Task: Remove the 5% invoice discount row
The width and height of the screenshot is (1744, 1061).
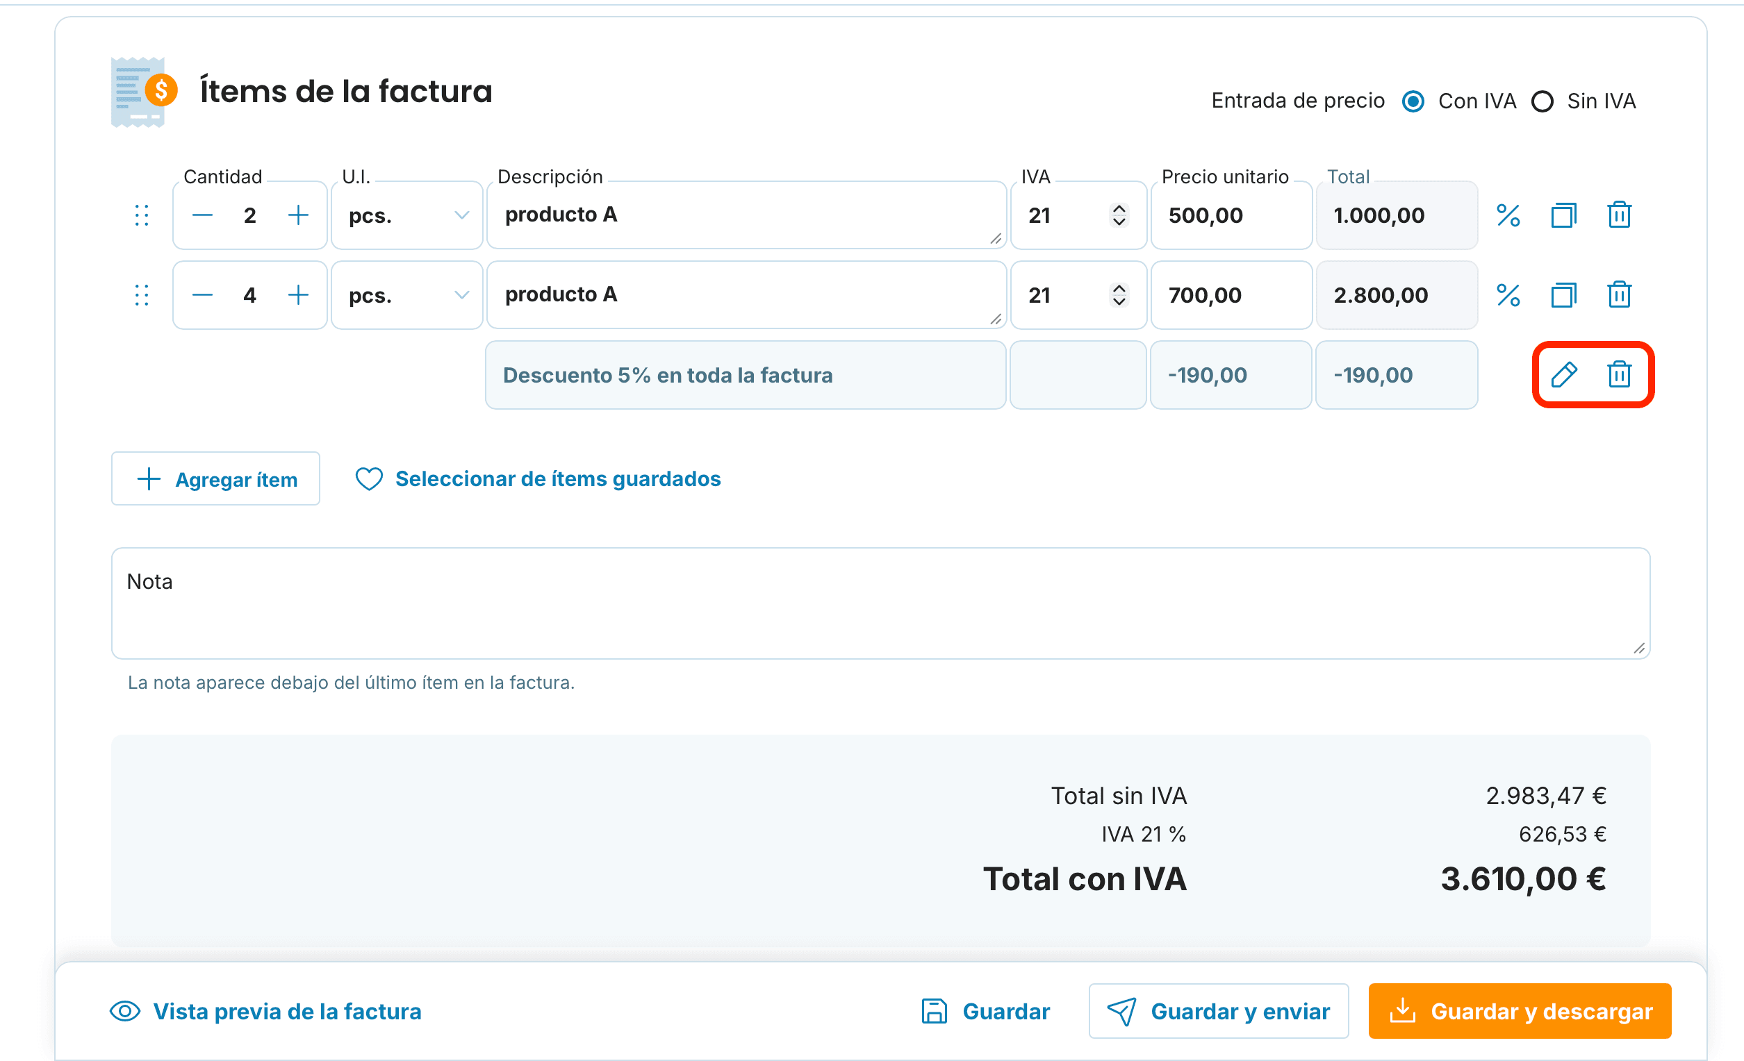Action: (x=1619, y=375)
